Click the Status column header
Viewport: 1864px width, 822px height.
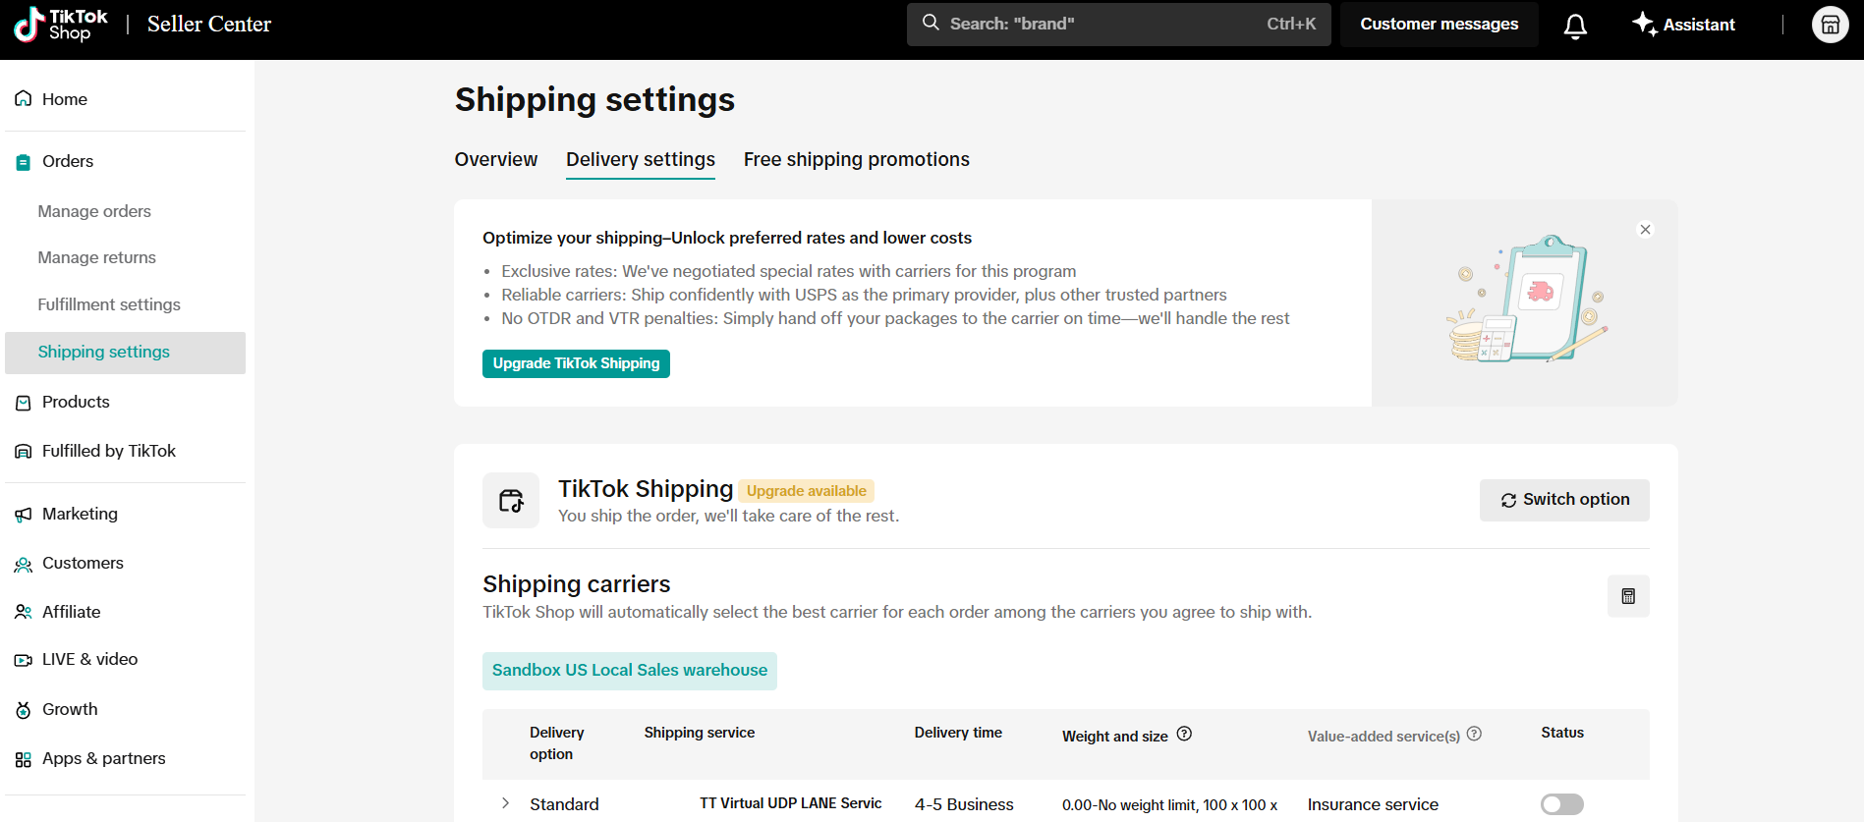pos(1562,733)
